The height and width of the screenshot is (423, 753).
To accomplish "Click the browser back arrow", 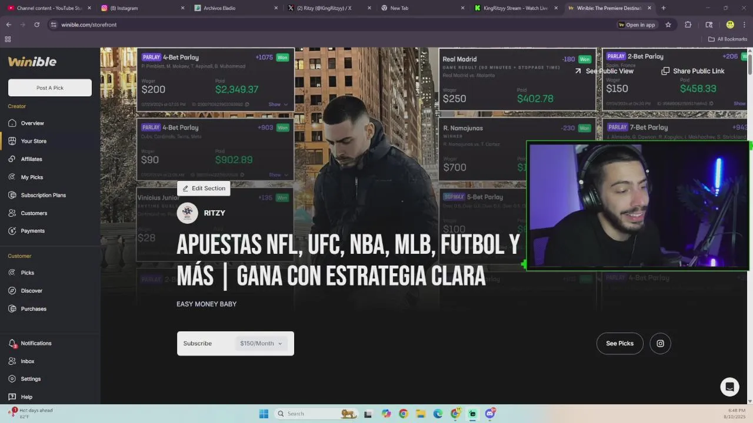I will coord(9,25).
